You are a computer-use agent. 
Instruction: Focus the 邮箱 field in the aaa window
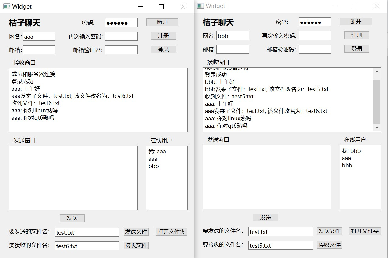tap(39, 50)
